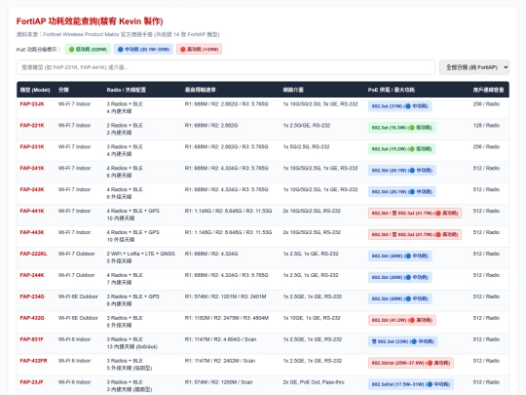The width and height of the screenshot is (526, 395).
Task: Click FAP-23JK's 802.3at (31W) power badge
Action: point(400,106)
